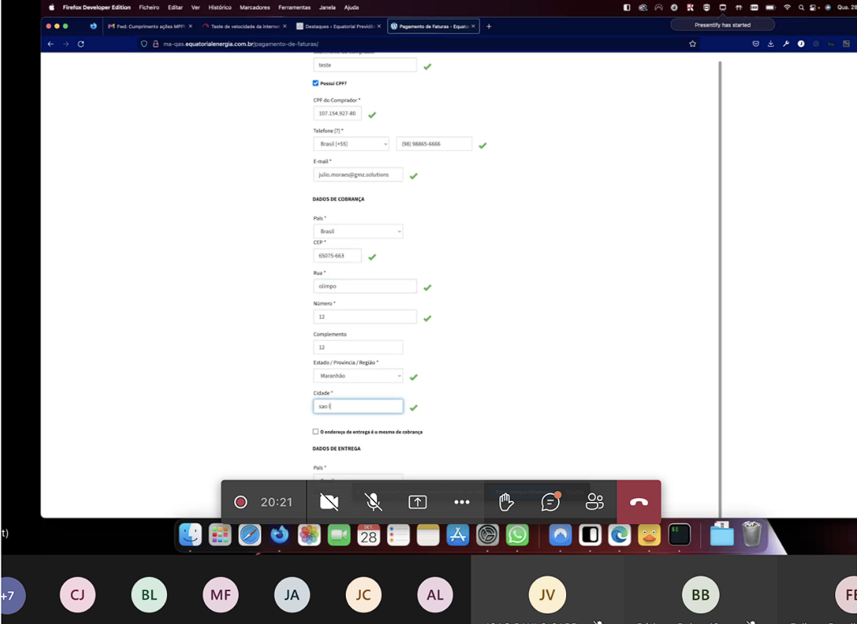Click the phone number field (98) 98865-6666

point(434,144)
